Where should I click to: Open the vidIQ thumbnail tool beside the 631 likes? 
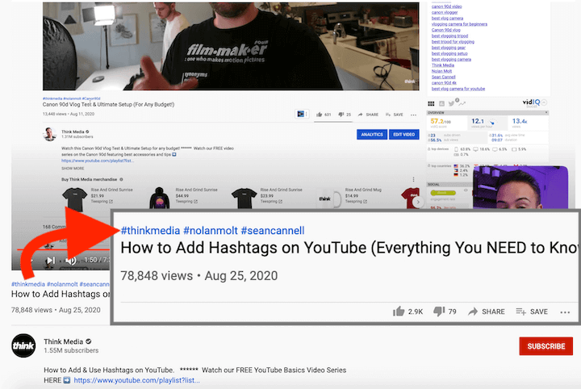coord(302,114)
